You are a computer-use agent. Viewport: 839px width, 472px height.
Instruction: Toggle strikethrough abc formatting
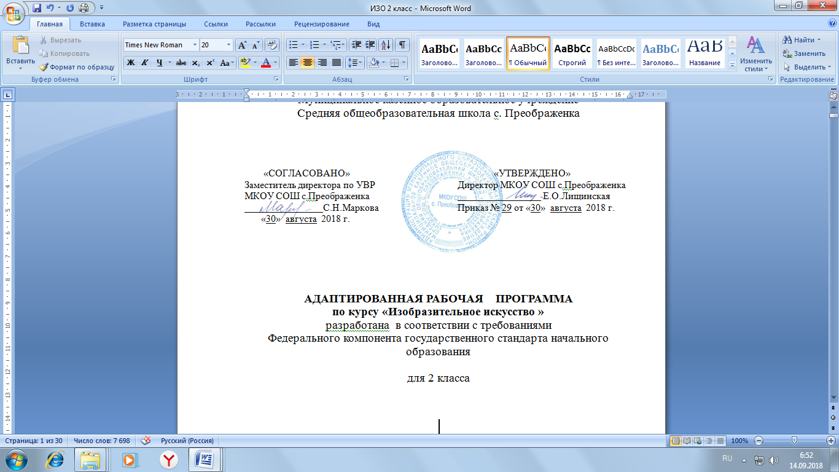point(181,63)
